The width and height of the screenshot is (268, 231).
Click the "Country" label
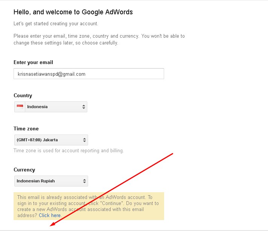pyautogui.click(x=23, y=95)
